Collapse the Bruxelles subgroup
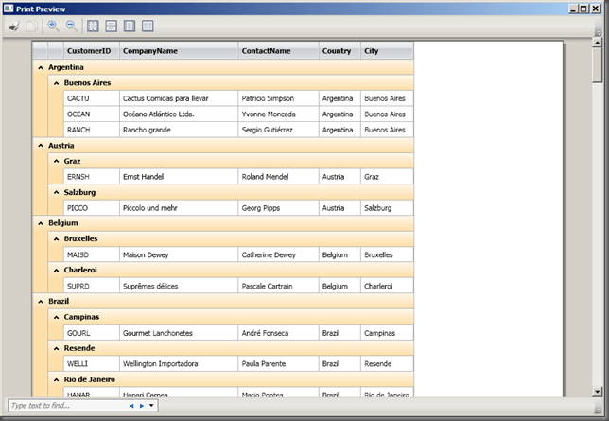Screen dimensions: 609x421 (57, 239)
